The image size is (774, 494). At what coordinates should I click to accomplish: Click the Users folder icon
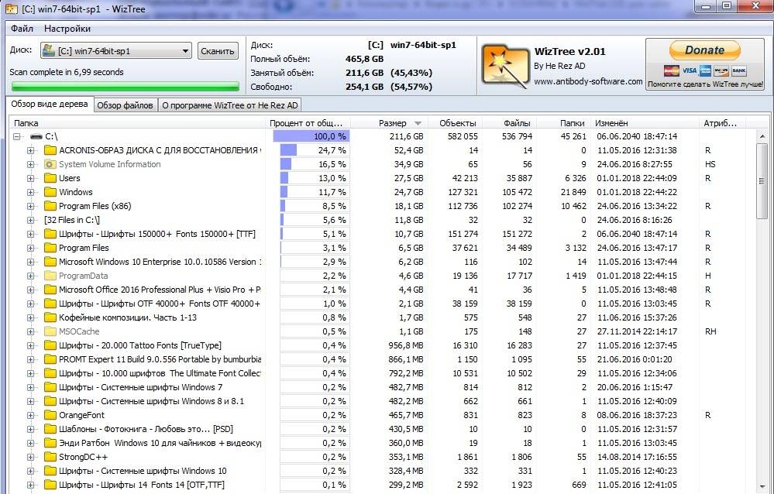tap(50, 178)
